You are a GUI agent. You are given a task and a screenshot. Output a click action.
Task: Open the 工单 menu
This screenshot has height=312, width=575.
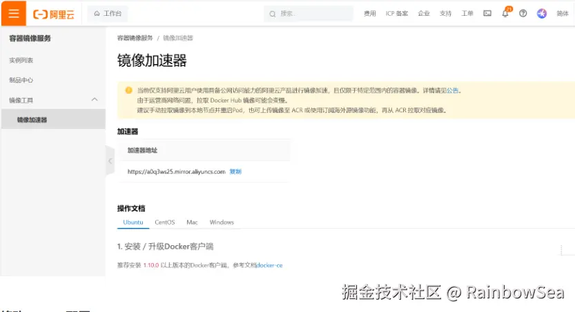467,14
